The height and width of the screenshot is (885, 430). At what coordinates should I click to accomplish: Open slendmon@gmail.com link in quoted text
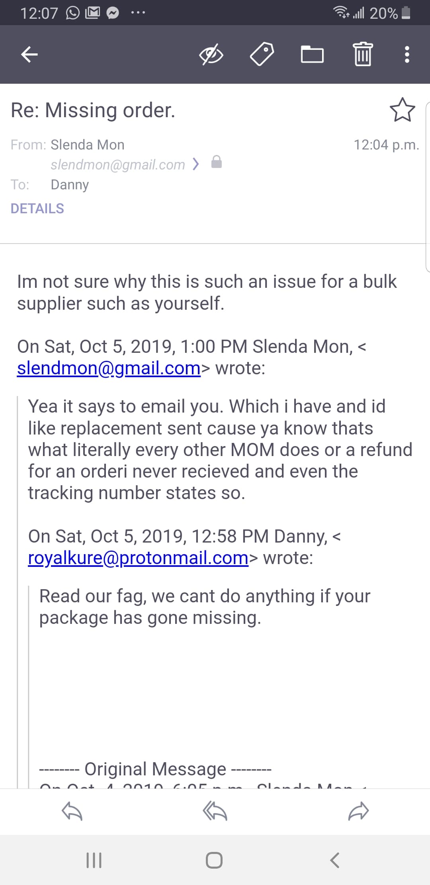tap(109, 368)
